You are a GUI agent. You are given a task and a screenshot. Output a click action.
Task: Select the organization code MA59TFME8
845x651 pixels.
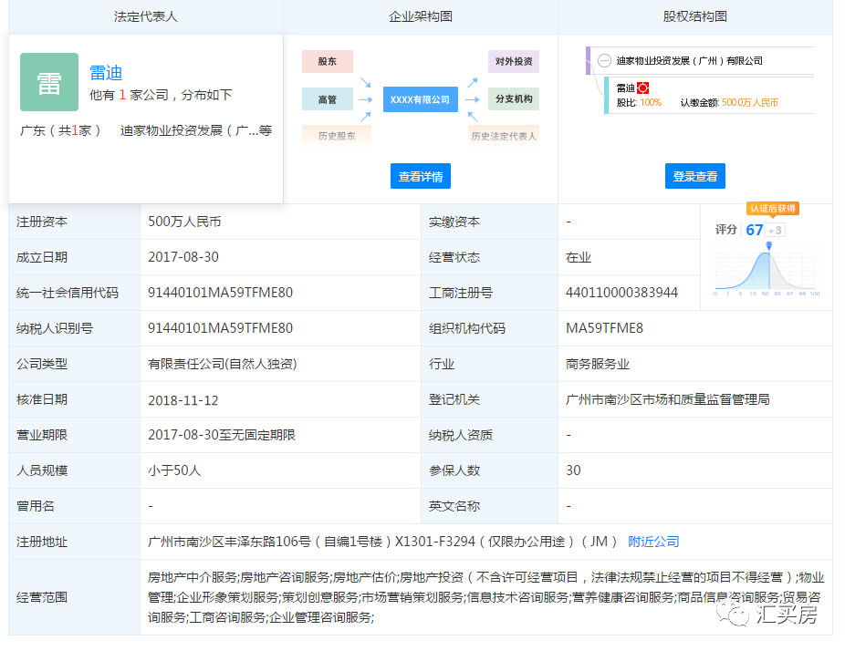[604, 328]
